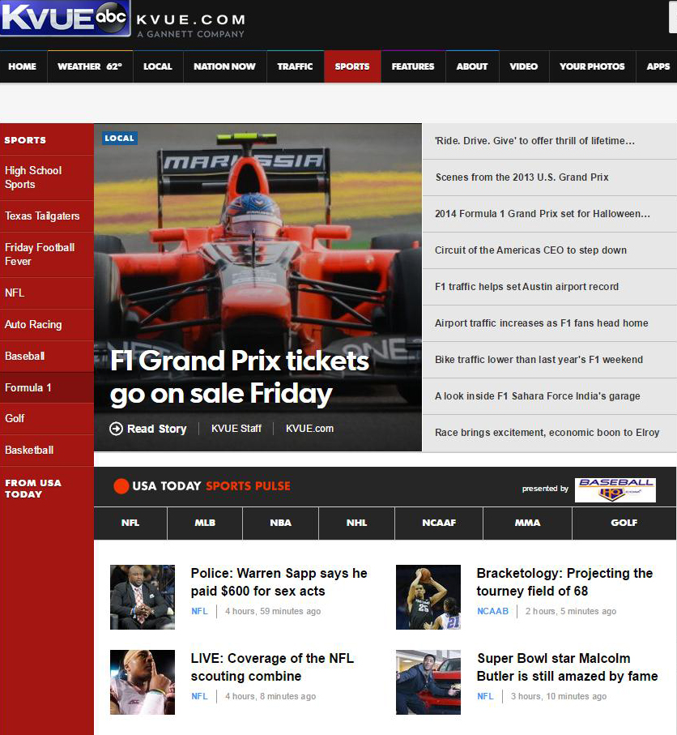Click the Read Story arrow icon
This screenshot has width=677, height=735.
point(116,428)
